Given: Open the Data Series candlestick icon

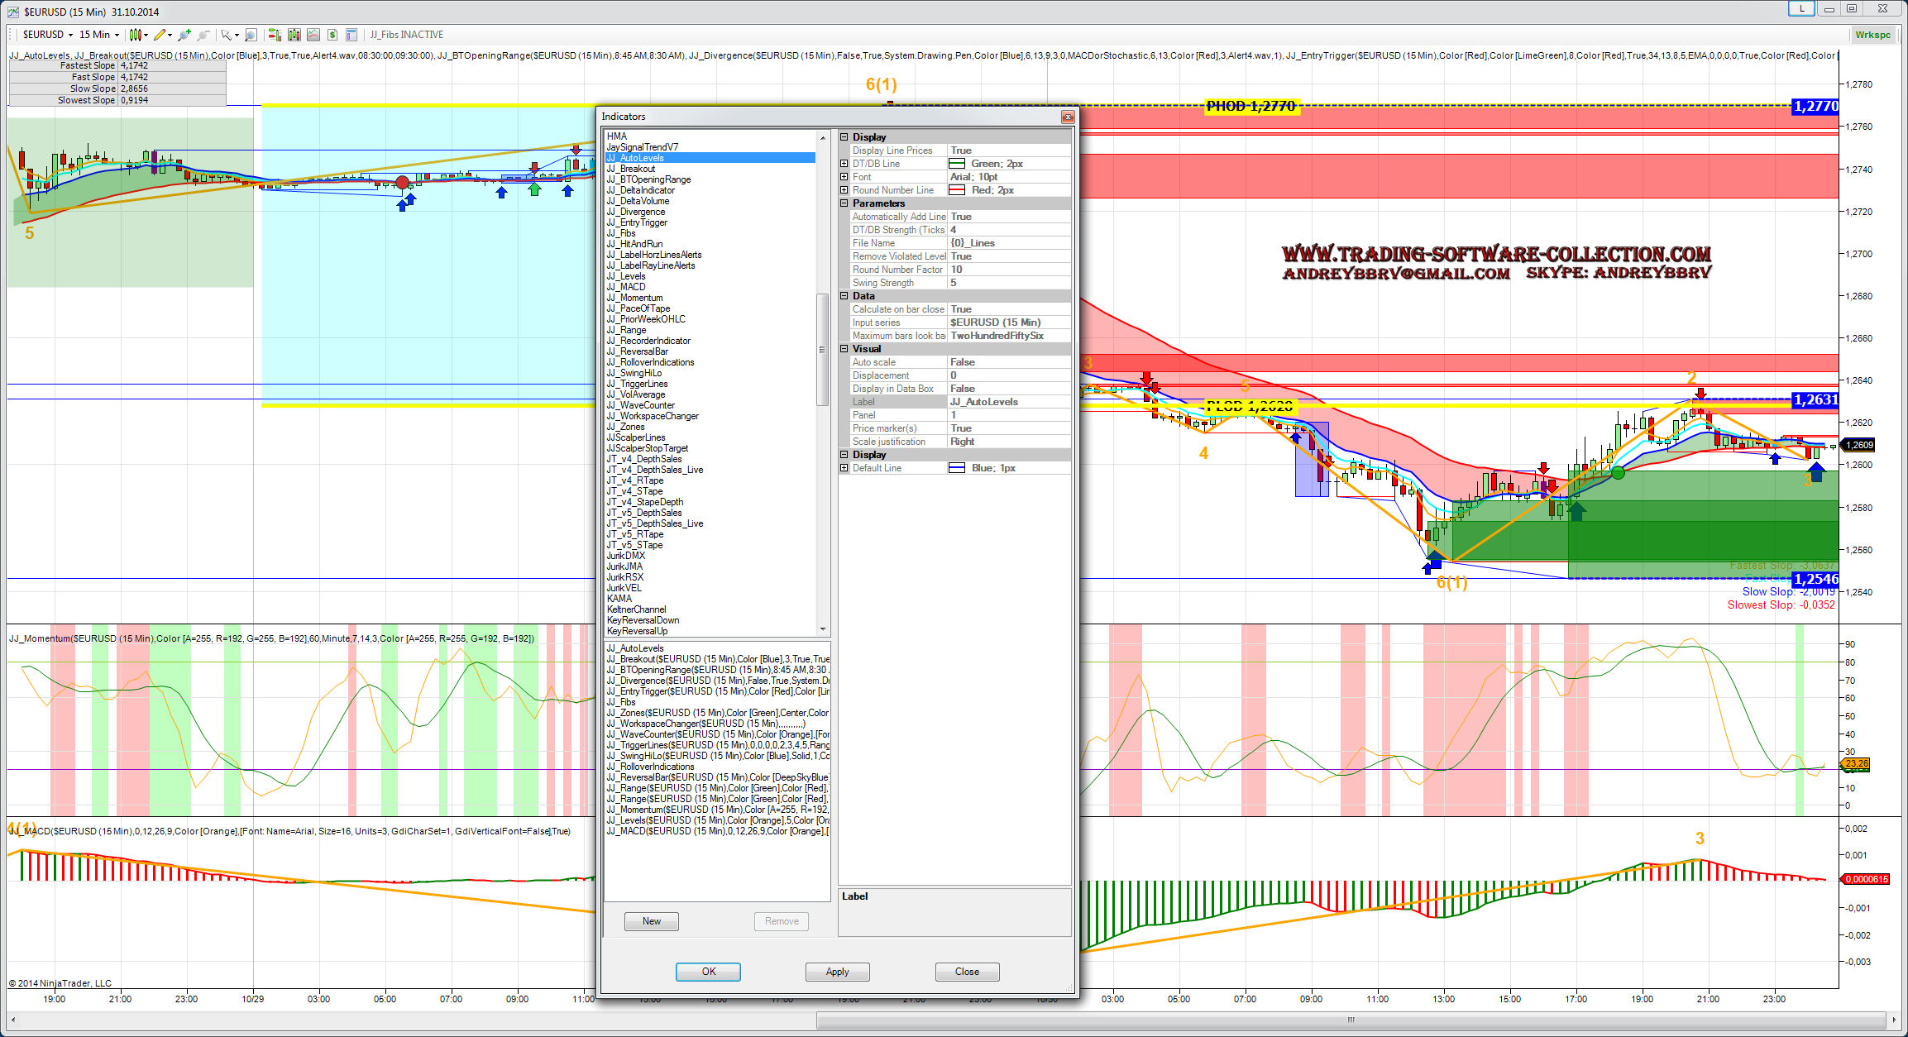Looking at the screenshot, I should tap(294, 35).
